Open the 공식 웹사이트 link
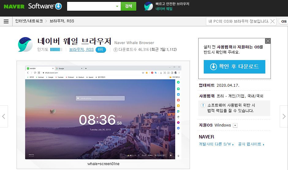This screenshot has width=288, height=170. pos(251,144)
